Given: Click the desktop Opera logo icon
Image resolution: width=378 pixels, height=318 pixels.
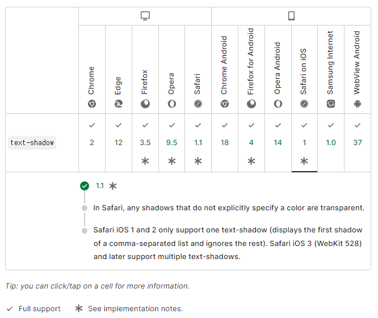Looking at the screenshot, I should pos(171,104).
